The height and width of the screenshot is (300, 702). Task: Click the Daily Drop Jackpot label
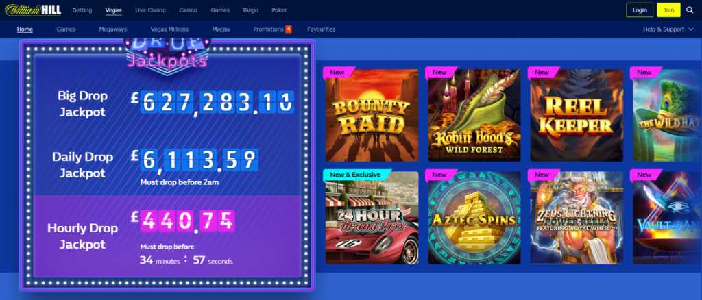(x=82, y=165)
